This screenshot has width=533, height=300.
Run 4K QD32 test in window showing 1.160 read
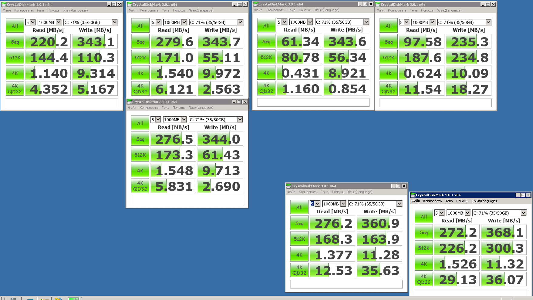tap(266, 88)
